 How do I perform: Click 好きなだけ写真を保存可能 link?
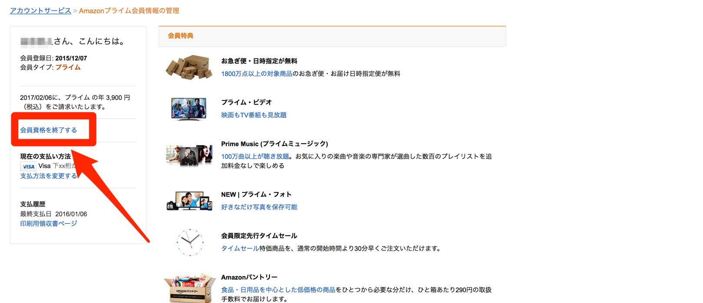click(259, 207)
